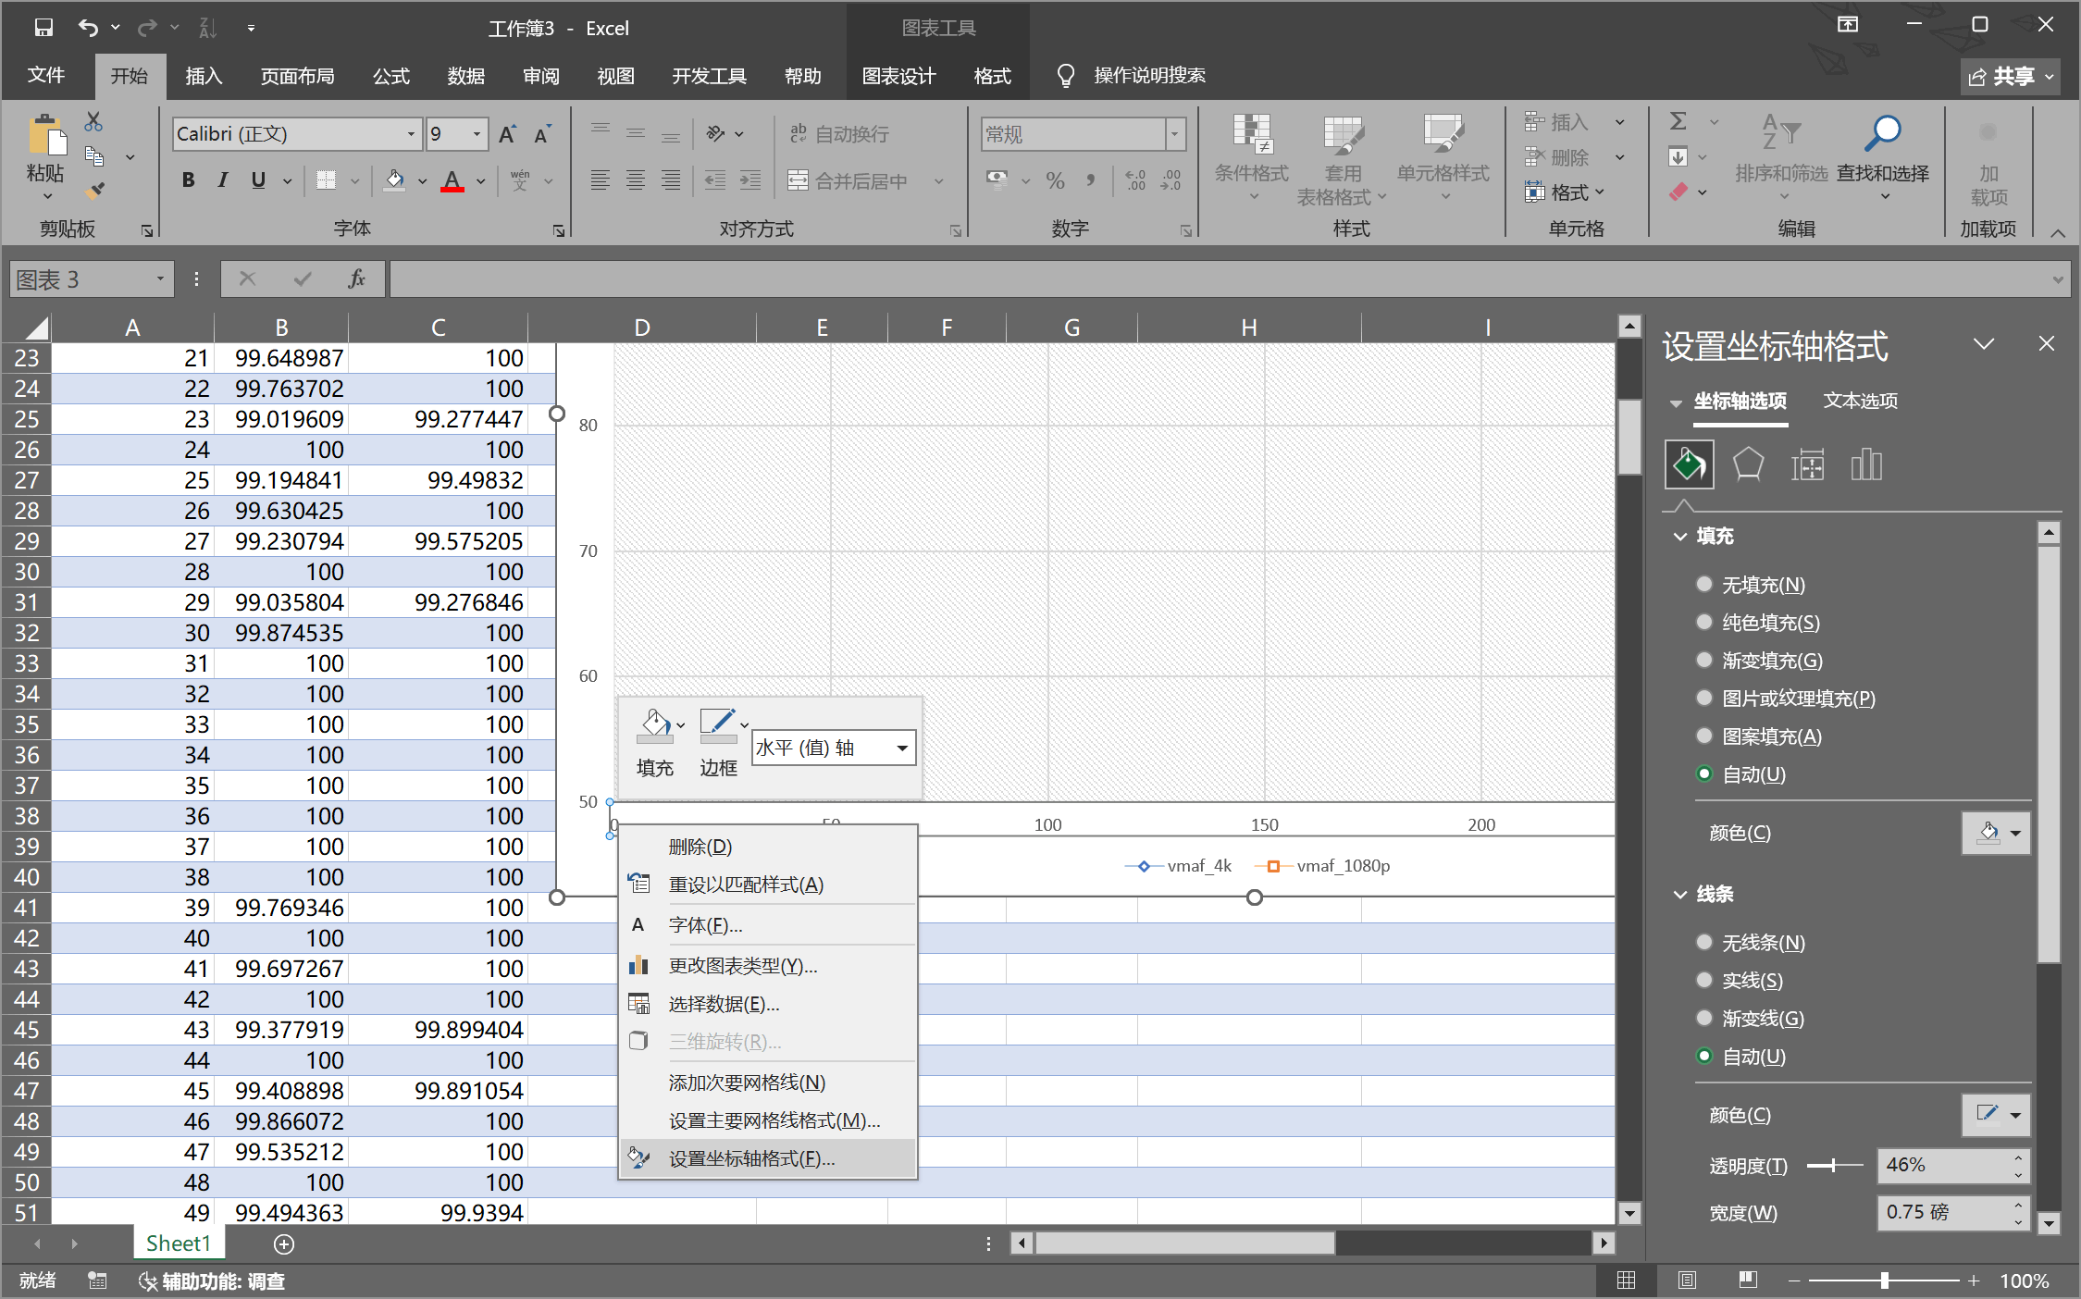Choose 设置坐标轴格式(F) from context menu
Image resolution: width=2081 pixels, height=1299 pixels.
(x=768, y=1158)
